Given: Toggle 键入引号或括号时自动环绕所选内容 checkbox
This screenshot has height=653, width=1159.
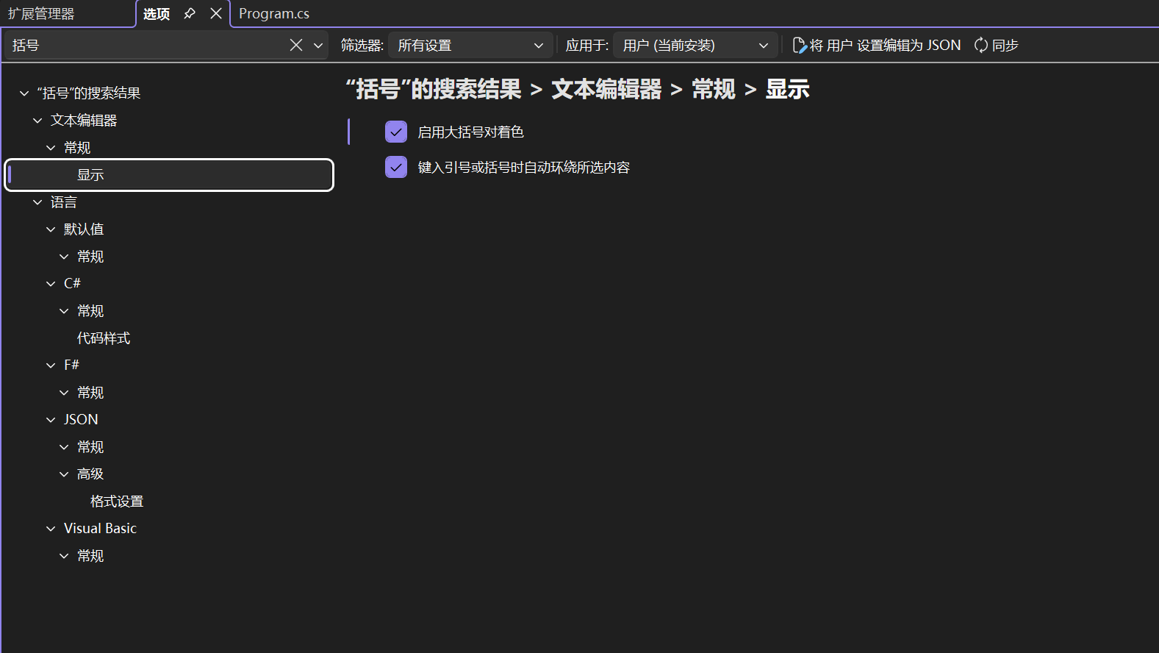Looking at the screenshot, I should click(x=396, y=167).
